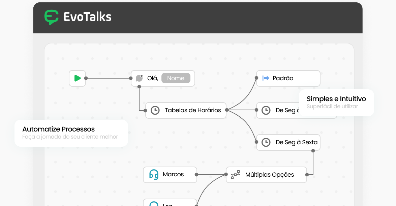The height and width of the screenshot is (206, 396).
Task: Click the output connector of Marcos node
Action: [x=196, y=175]
